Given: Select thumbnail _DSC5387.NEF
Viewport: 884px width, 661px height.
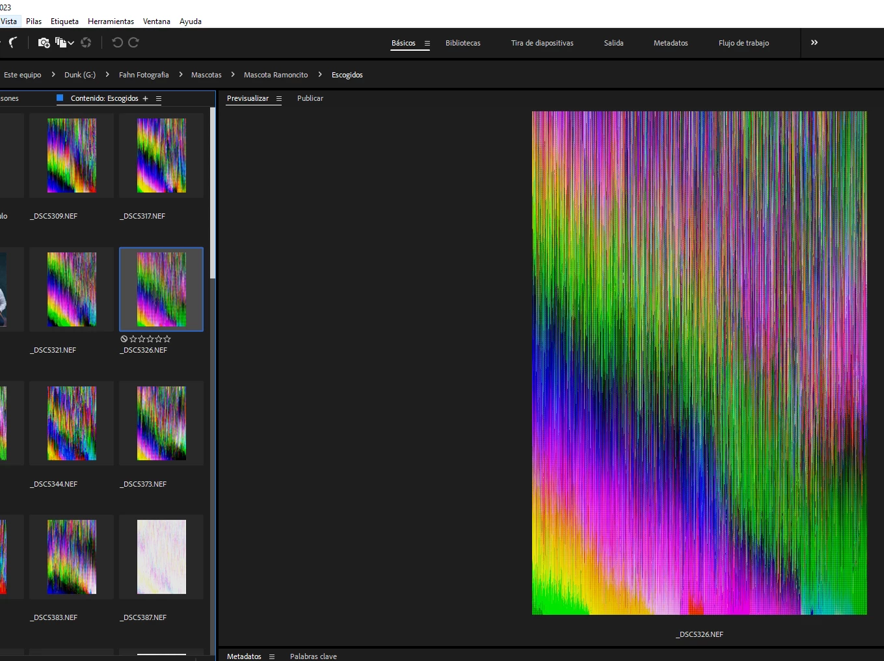Looking at the screenshot, I should click(x=161, y=557).
